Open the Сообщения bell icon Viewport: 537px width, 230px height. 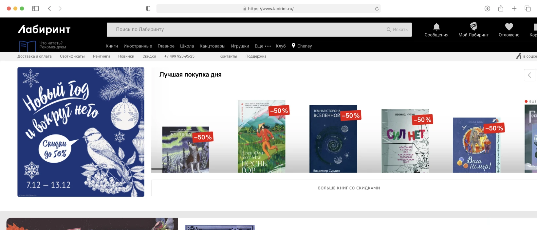point(436,27)
